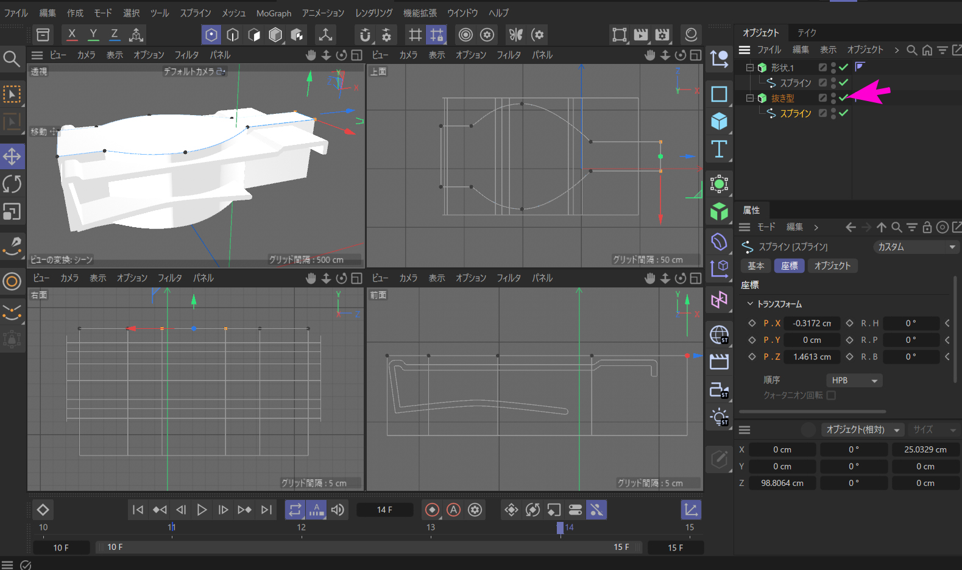
Task: Click the 基本 attribute button
Action: (755, 266)
